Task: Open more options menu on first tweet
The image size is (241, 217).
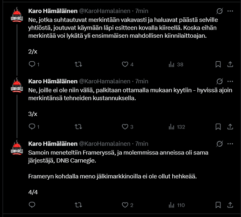Action: click(x=230, y=11)
